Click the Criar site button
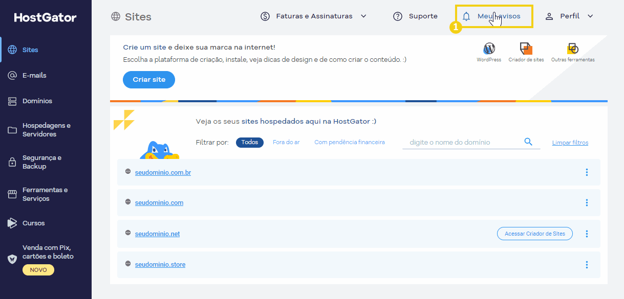Viewport: 624px width, 299px height. point(149,80)
